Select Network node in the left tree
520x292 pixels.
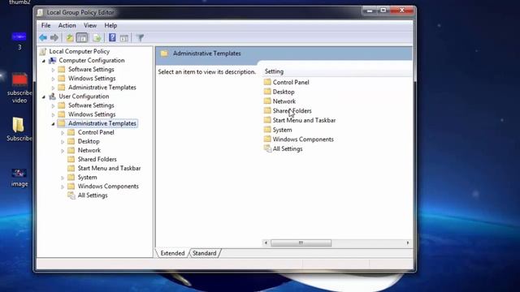point(89,150)
